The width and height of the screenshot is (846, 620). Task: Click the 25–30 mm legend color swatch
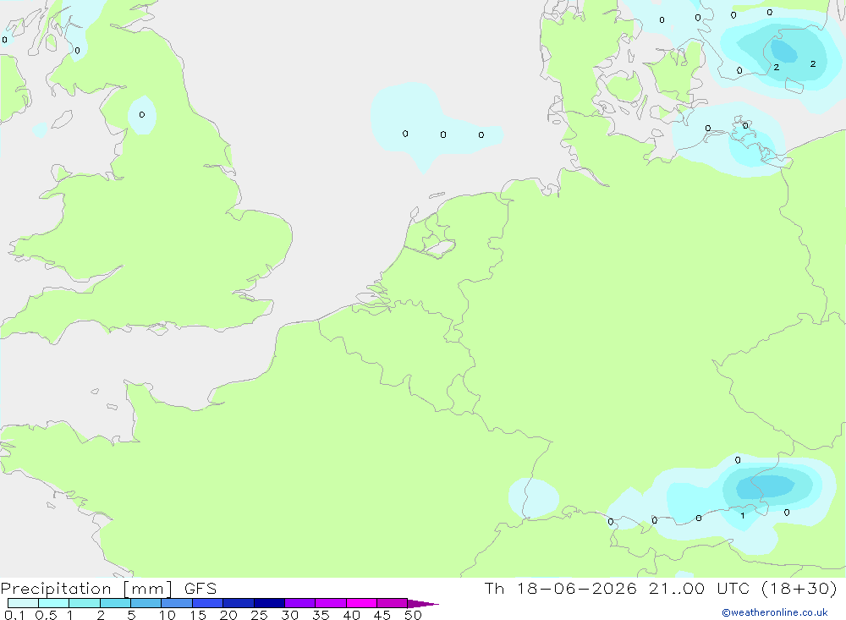click(x=269, y=603)
